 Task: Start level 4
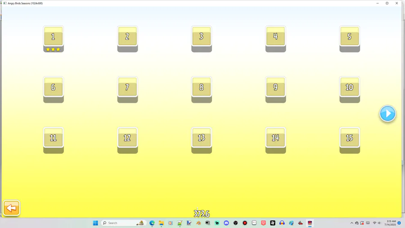coord(275,39)
